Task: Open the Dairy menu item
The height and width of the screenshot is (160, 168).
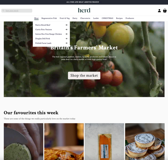Action: [75, 18]
